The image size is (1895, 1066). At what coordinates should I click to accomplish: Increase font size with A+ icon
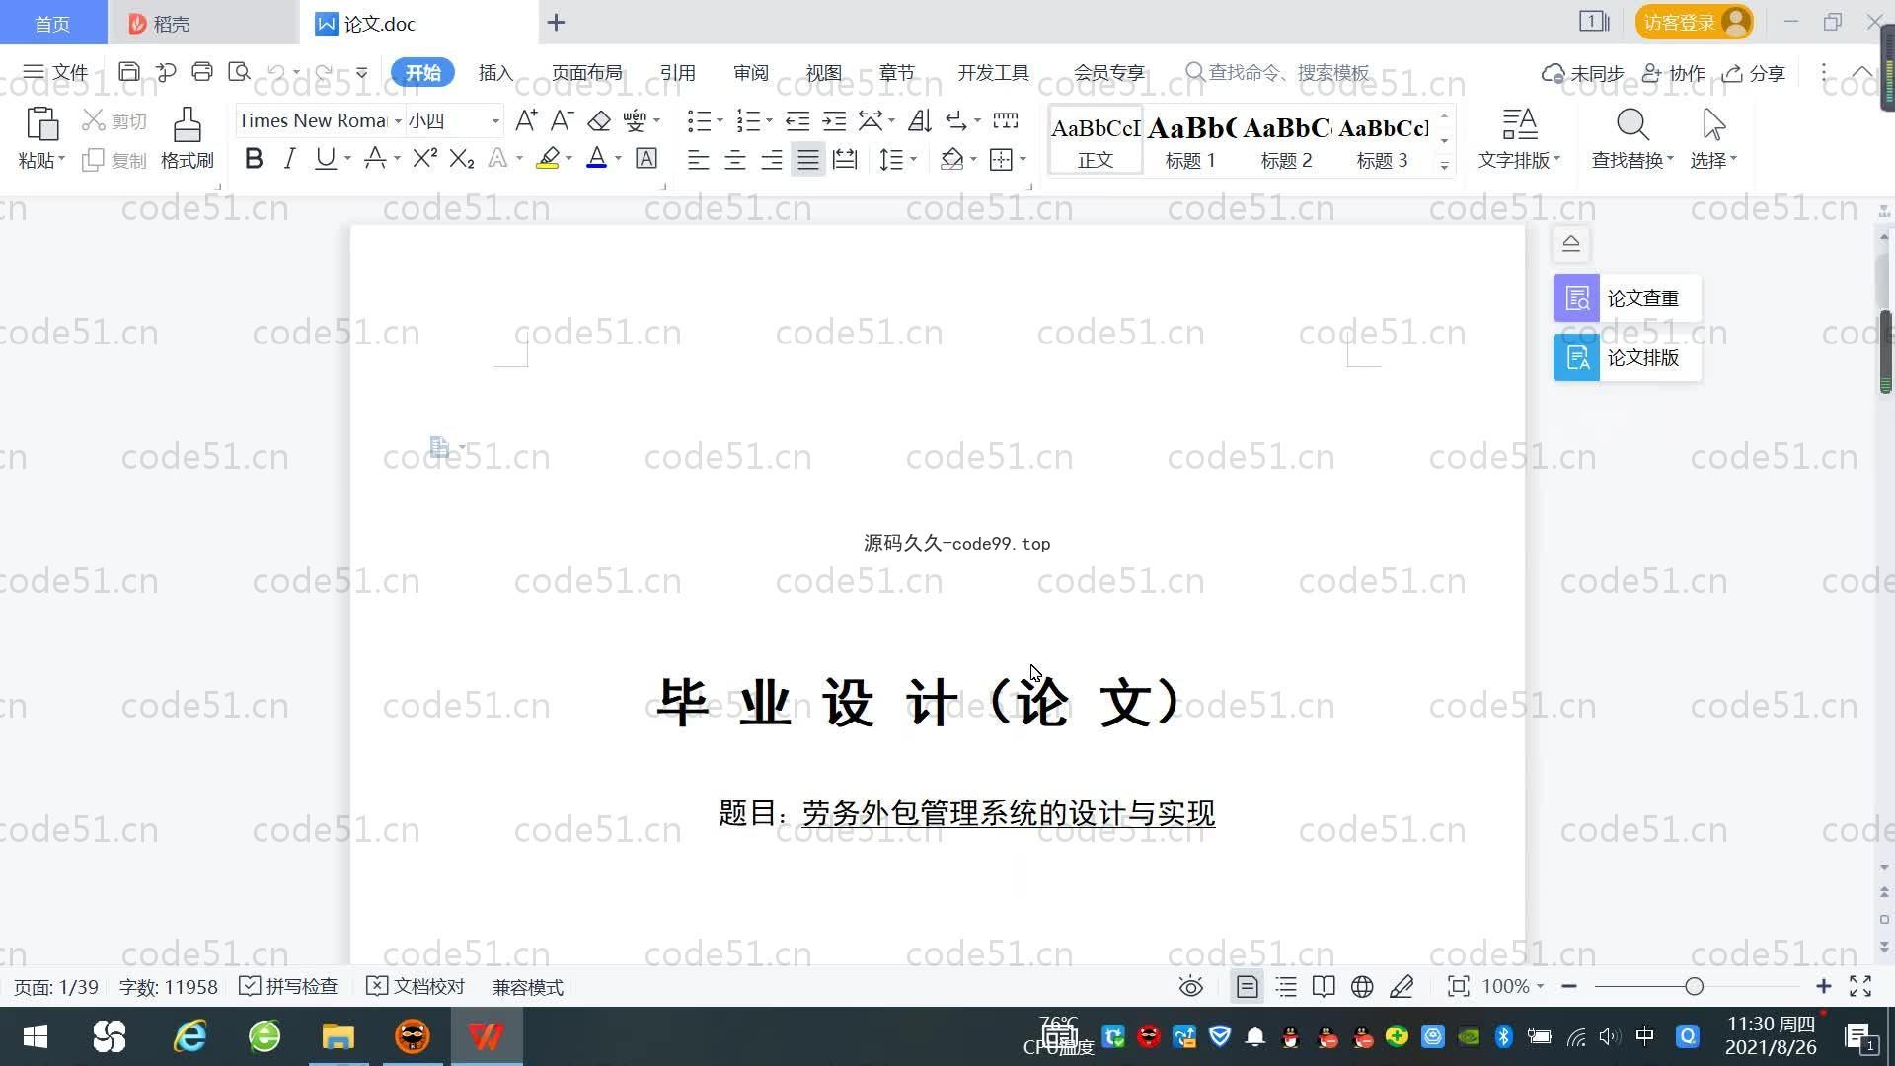(526, 121)
